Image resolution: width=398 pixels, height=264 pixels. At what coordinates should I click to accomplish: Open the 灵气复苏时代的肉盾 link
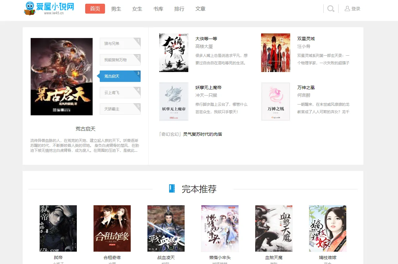(203, 134)
